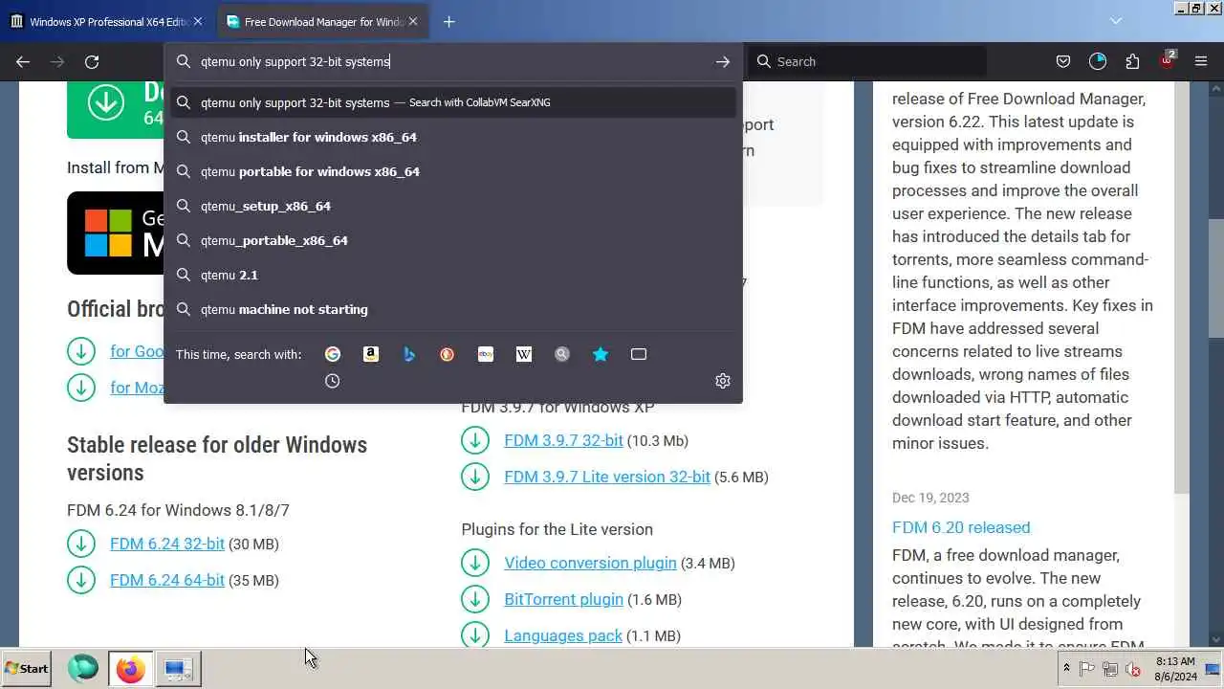Viewport: 1224px width, 689px height.
Task: Open search settings gear in urlbar panel
Action: (x=723, y=381)
